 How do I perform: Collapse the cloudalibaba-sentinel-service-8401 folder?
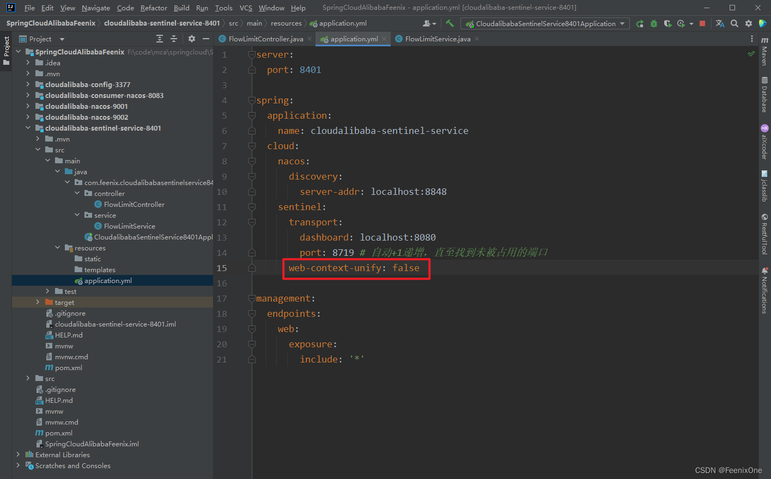(x=28, y=128)
